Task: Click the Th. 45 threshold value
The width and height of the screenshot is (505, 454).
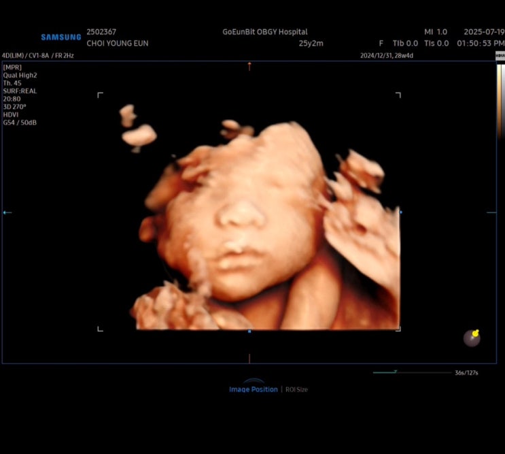Action: [12, 83]
